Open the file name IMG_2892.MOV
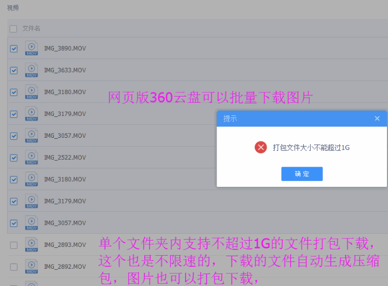The image size is (388, 286). 65,267
